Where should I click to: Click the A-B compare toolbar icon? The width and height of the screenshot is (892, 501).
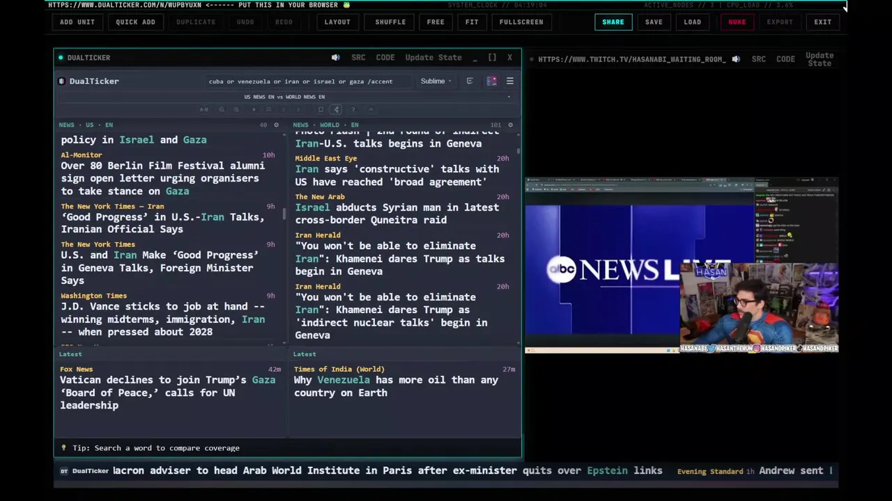(x=204, y=109)
